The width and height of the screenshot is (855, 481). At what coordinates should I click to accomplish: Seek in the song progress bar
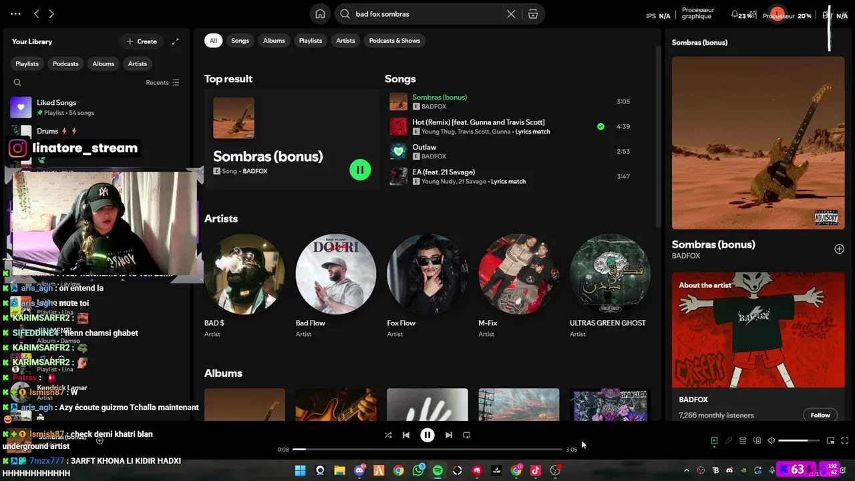click(427, 450)
